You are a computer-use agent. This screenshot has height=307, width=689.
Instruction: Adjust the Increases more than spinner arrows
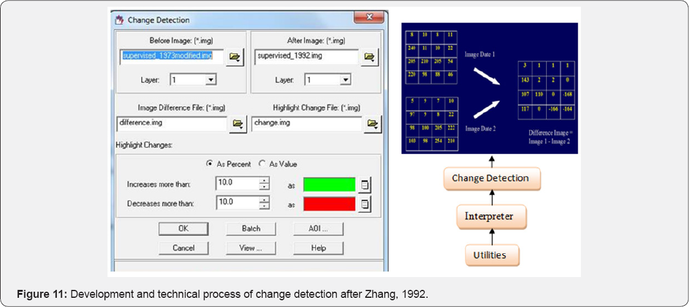pyautogui.click(x=264, y=184)
